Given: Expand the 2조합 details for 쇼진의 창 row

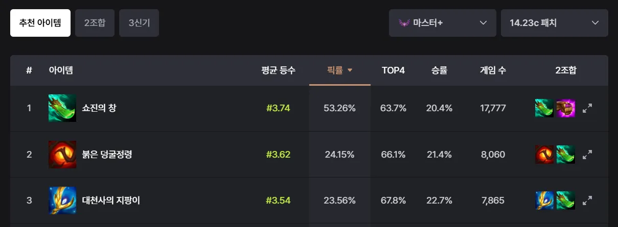Looking at the screenshot, I should point(587,108).
